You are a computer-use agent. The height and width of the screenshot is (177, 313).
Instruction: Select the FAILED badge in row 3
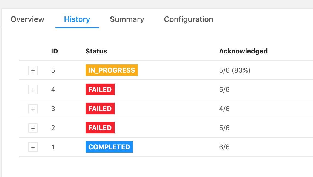pyautogui.click(x=100, y=109)
